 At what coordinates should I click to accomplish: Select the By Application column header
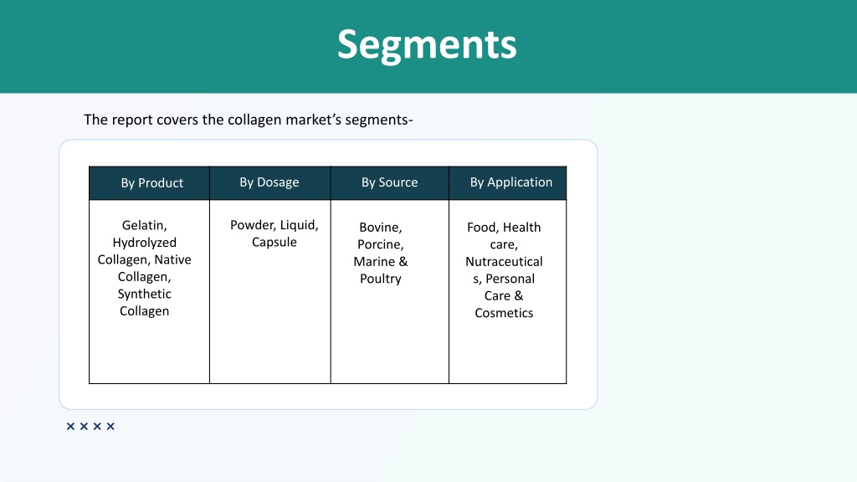508,183
